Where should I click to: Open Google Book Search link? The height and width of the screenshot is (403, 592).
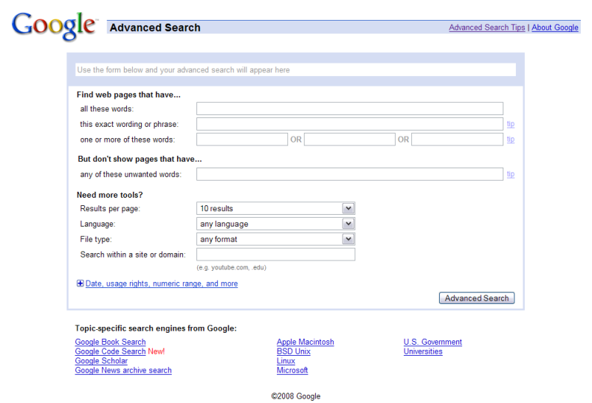pos(110,342)
